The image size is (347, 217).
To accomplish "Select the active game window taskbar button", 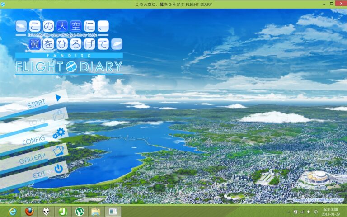I will pyautogui.click(x=113, y=212).
